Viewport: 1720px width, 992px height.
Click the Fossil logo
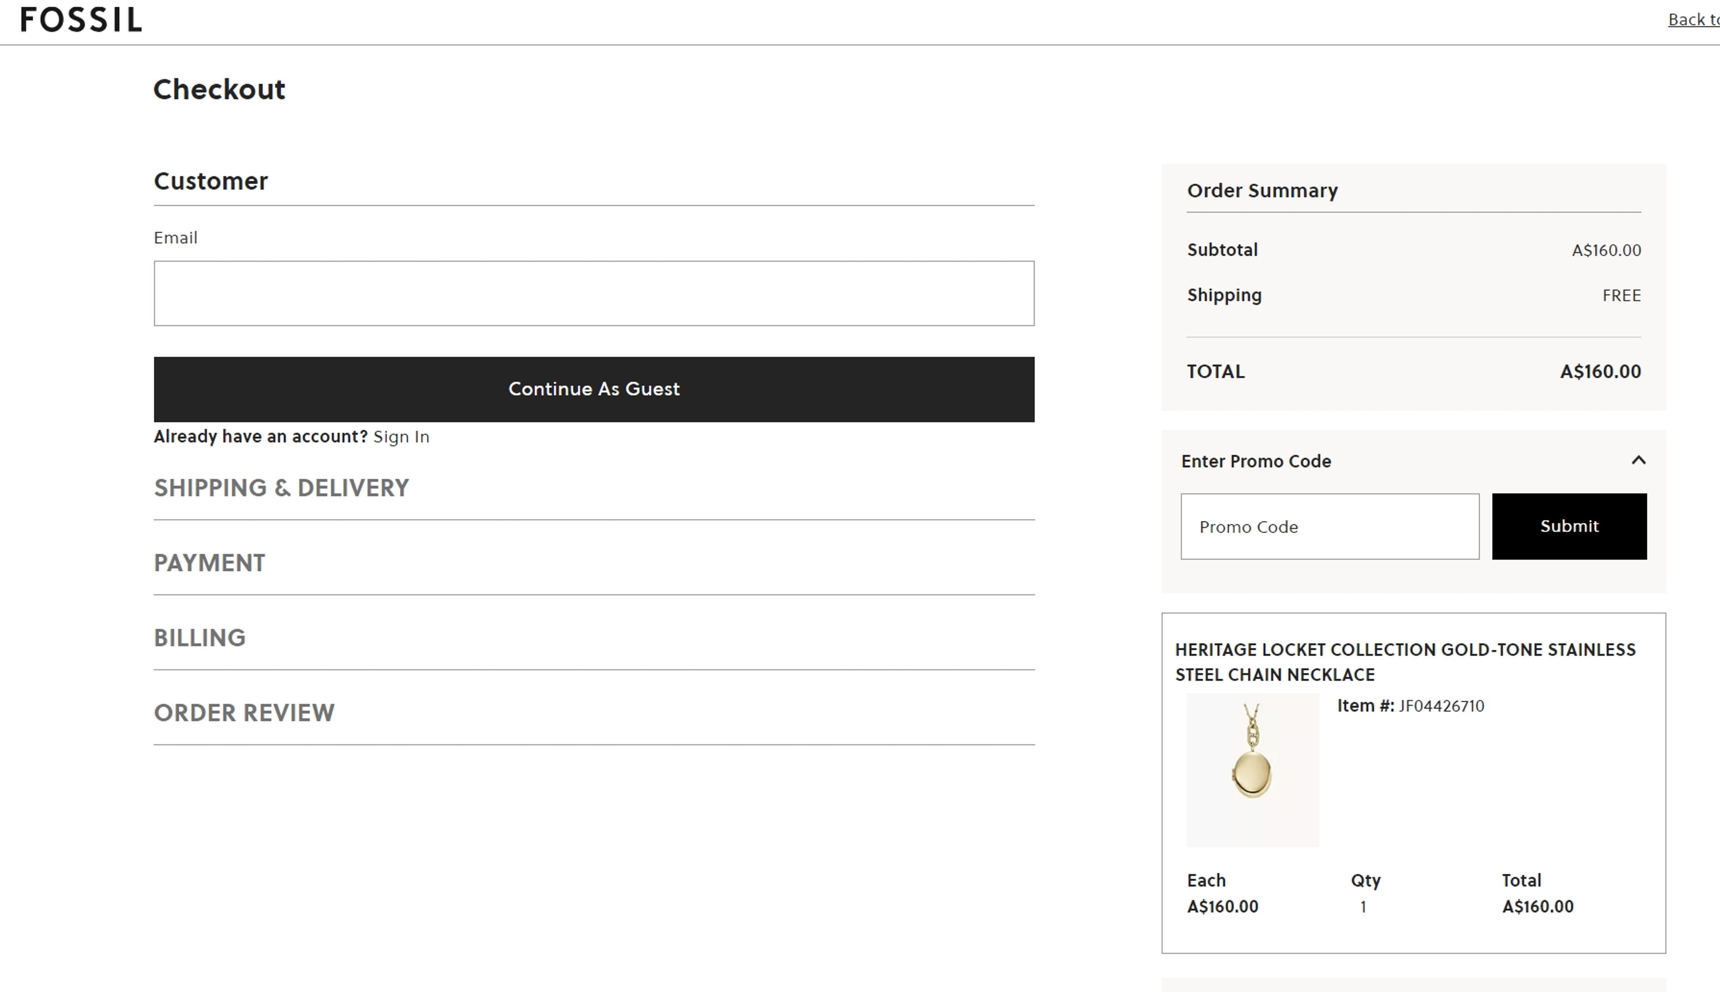81,19
